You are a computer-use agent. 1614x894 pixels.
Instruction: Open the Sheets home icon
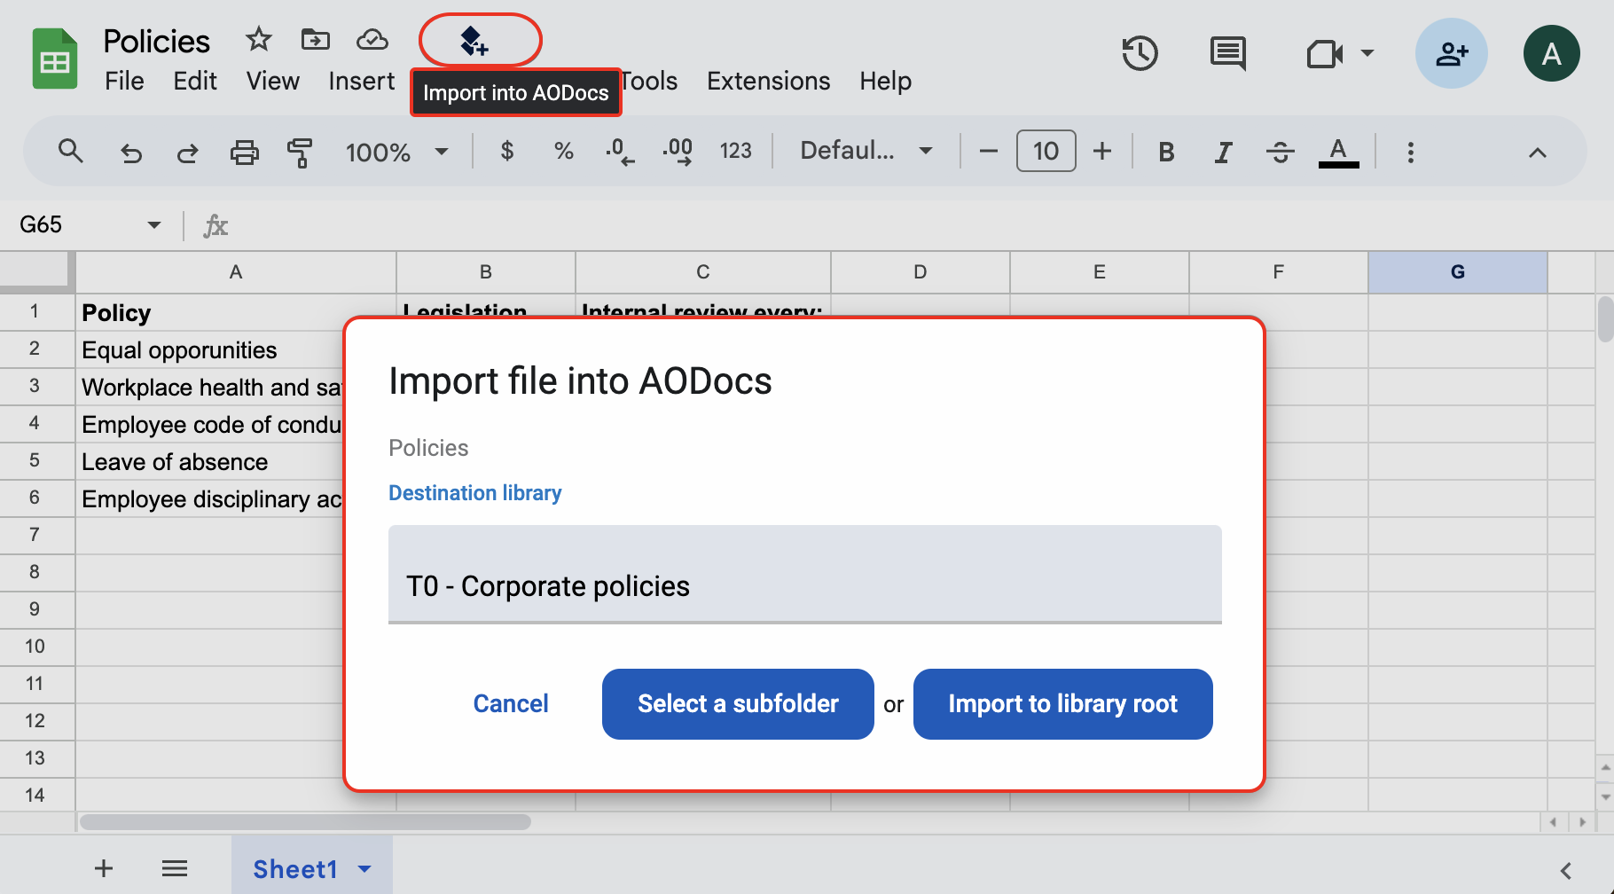(x=55, y=59)
